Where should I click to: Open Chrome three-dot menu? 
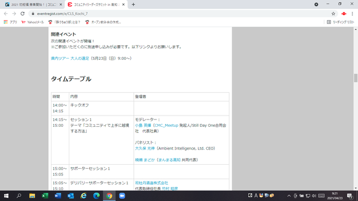(352, 13)
